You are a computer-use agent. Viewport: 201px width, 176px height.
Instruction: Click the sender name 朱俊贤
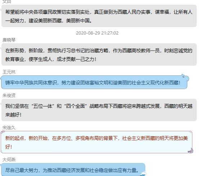point(9,95)
